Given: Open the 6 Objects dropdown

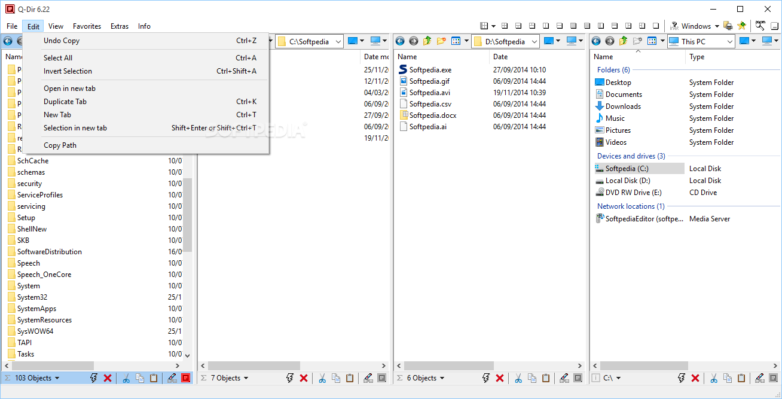Looking at the screenshot, I should (442, 378).
